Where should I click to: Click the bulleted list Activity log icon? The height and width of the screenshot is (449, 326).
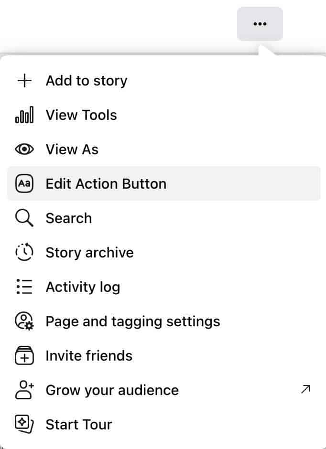[x=24, y=287]
